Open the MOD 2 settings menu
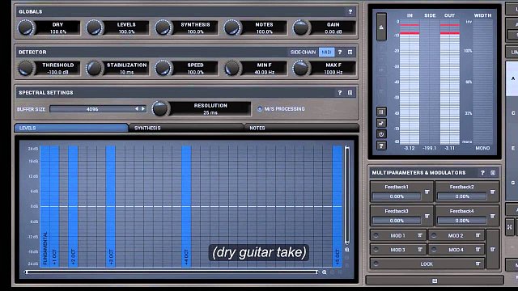Screen dimensions: 518x291 (478, 235)
